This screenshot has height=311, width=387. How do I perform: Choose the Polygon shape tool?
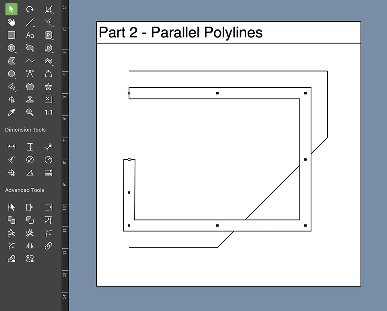click(x=11, y=74)
